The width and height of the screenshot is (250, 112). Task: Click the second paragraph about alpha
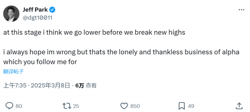point(121,57)
